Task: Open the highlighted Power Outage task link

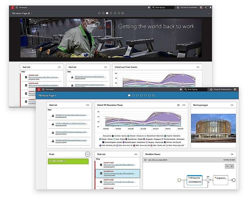Action: tap(120, 173)
